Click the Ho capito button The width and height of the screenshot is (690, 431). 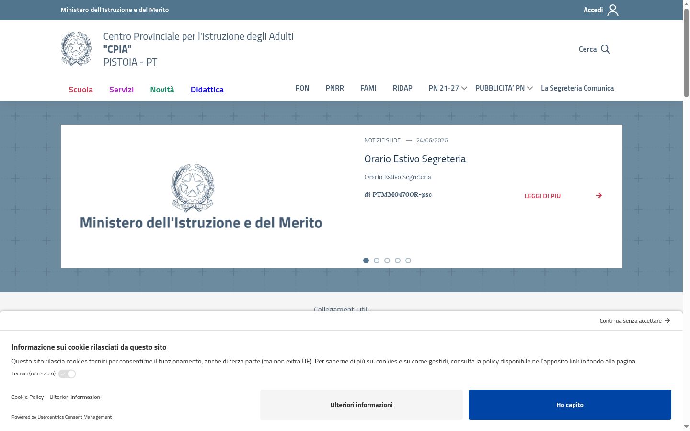(x=570, y=405)
